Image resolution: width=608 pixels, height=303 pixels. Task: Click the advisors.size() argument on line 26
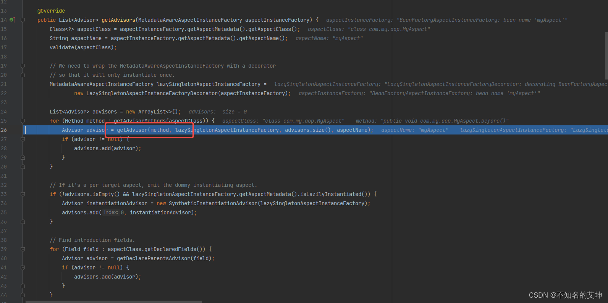pos(308,130)
